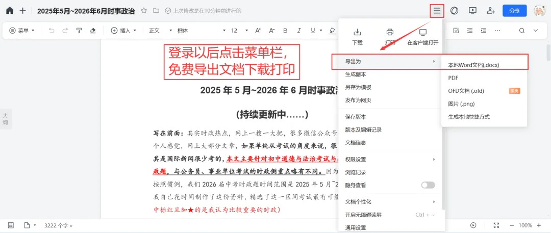
Task: Open the move-to-folder icon beside title
Action: click(x=156, y=11)
